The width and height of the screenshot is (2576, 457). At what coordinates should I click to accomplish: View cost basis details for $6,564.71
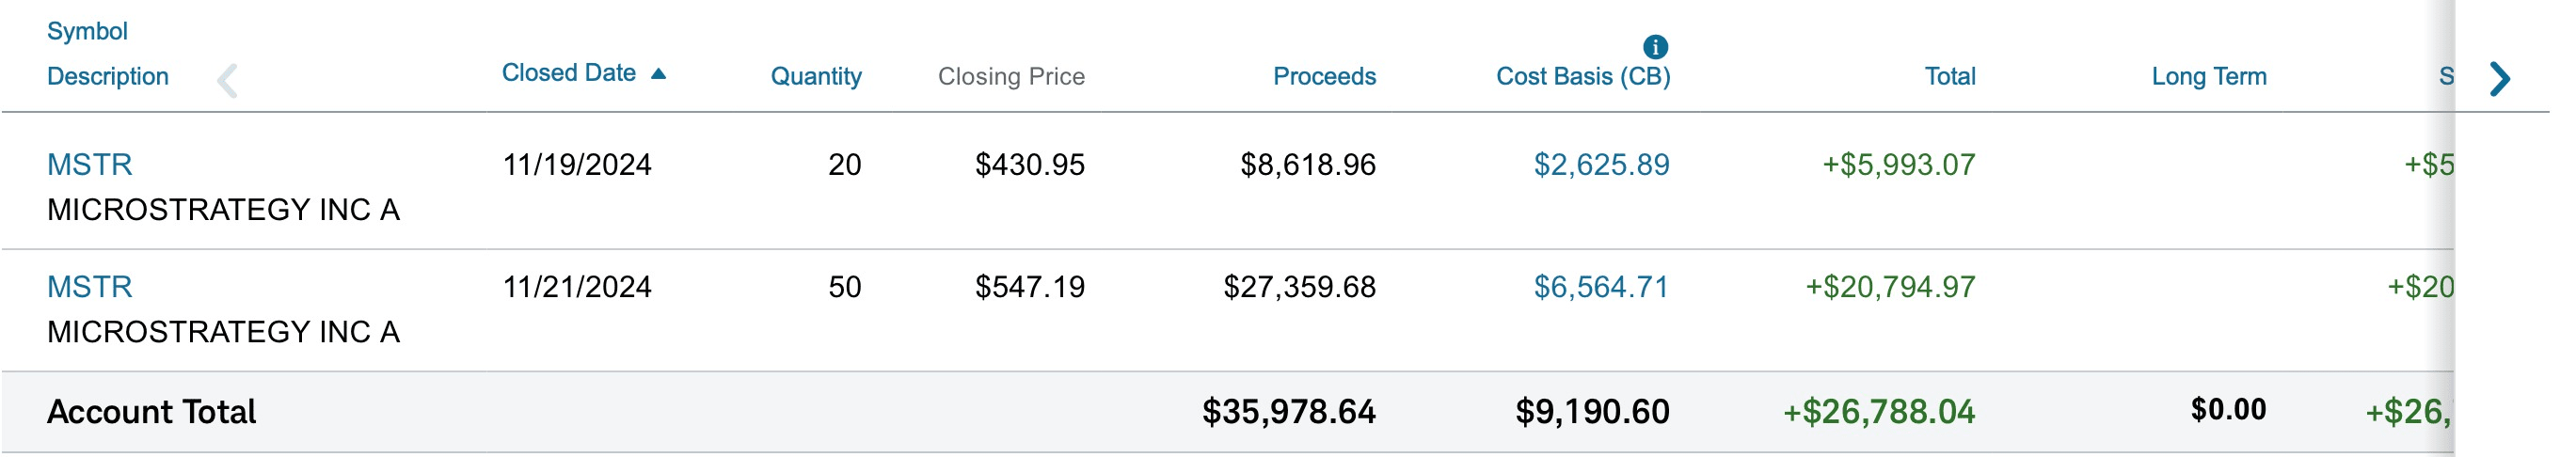coord(1601,287)
